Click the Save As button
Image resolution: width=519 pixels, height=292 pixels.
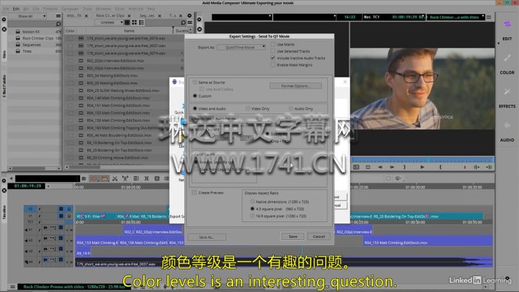207,237
